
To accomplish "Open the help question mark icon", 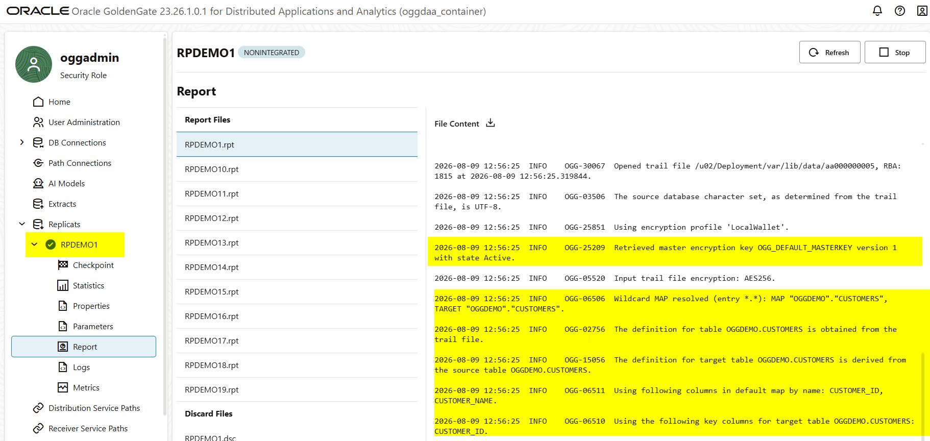I will pyautogui.click(x=900, y=11).
